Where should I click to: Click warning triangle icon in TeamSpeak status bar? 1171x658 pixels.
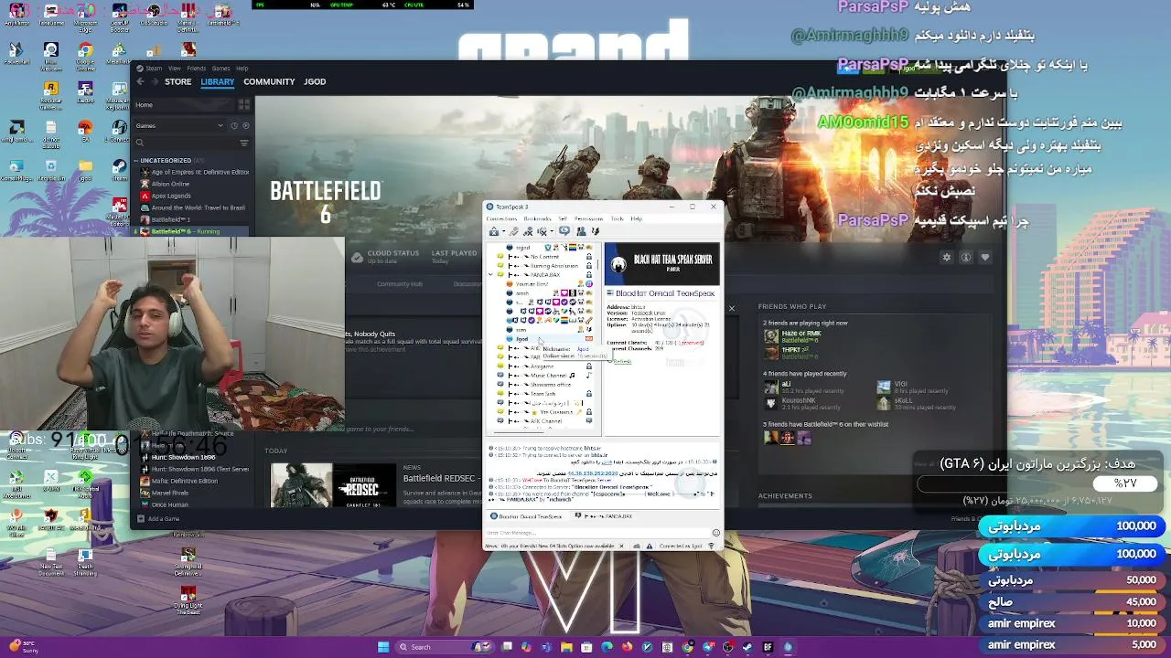[650, 547]
